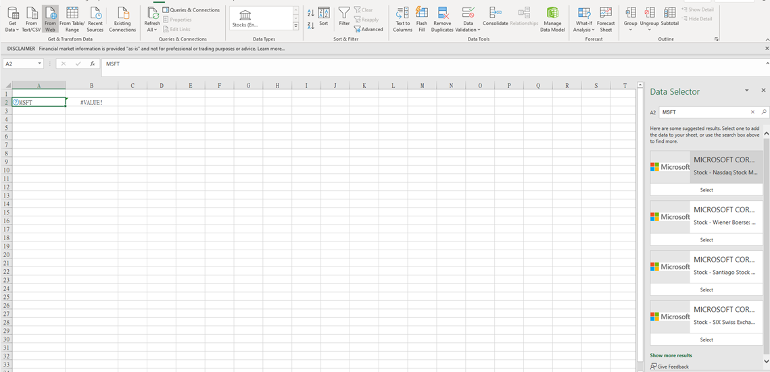Open the Ungroup dropdown arrow
Screen dimensions: 770x372
click(x=650, y=30)
